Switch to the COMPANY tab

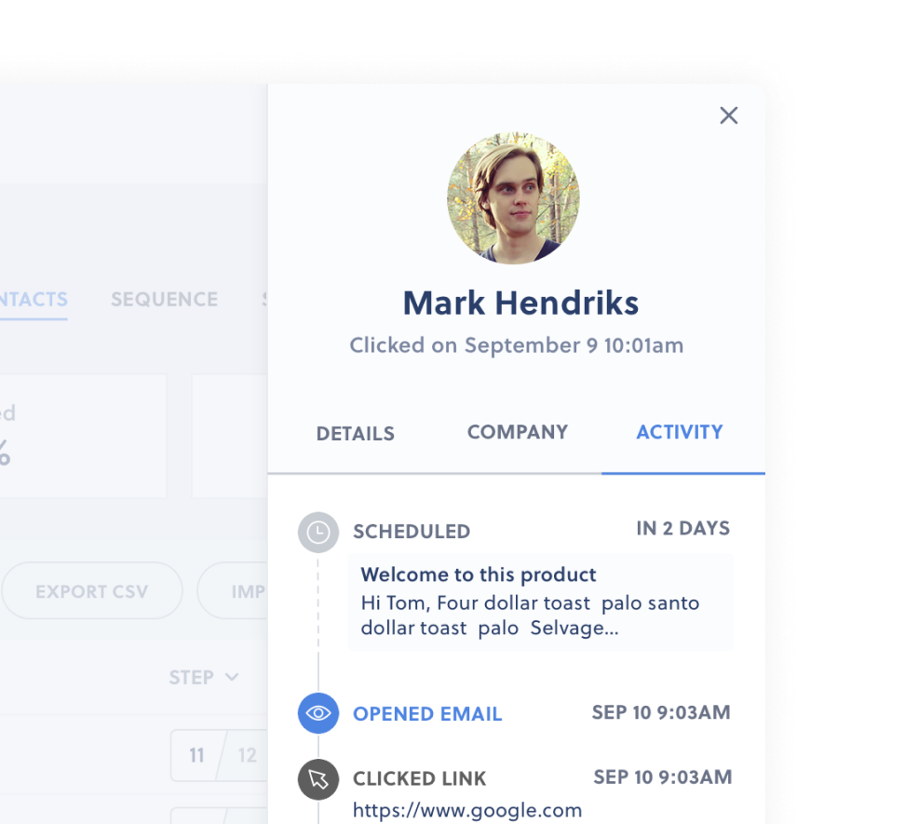[x=518, y=432]
